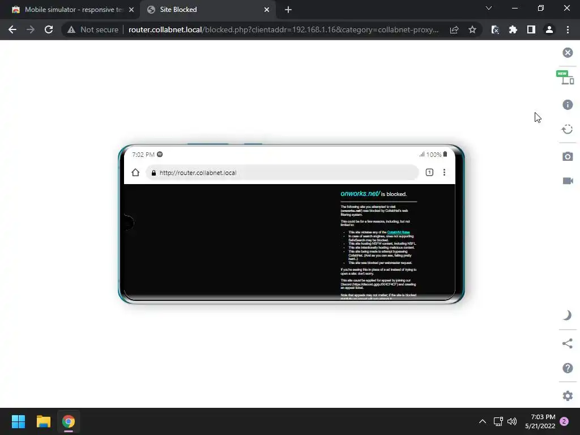Close the Site Blocked tab
Viewport: 580px width, 435px height.
267,10
